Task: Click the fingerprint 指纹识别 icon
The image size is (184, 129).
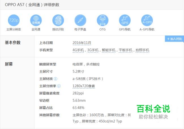Action: pyautogui.click(x=58, y=20)
